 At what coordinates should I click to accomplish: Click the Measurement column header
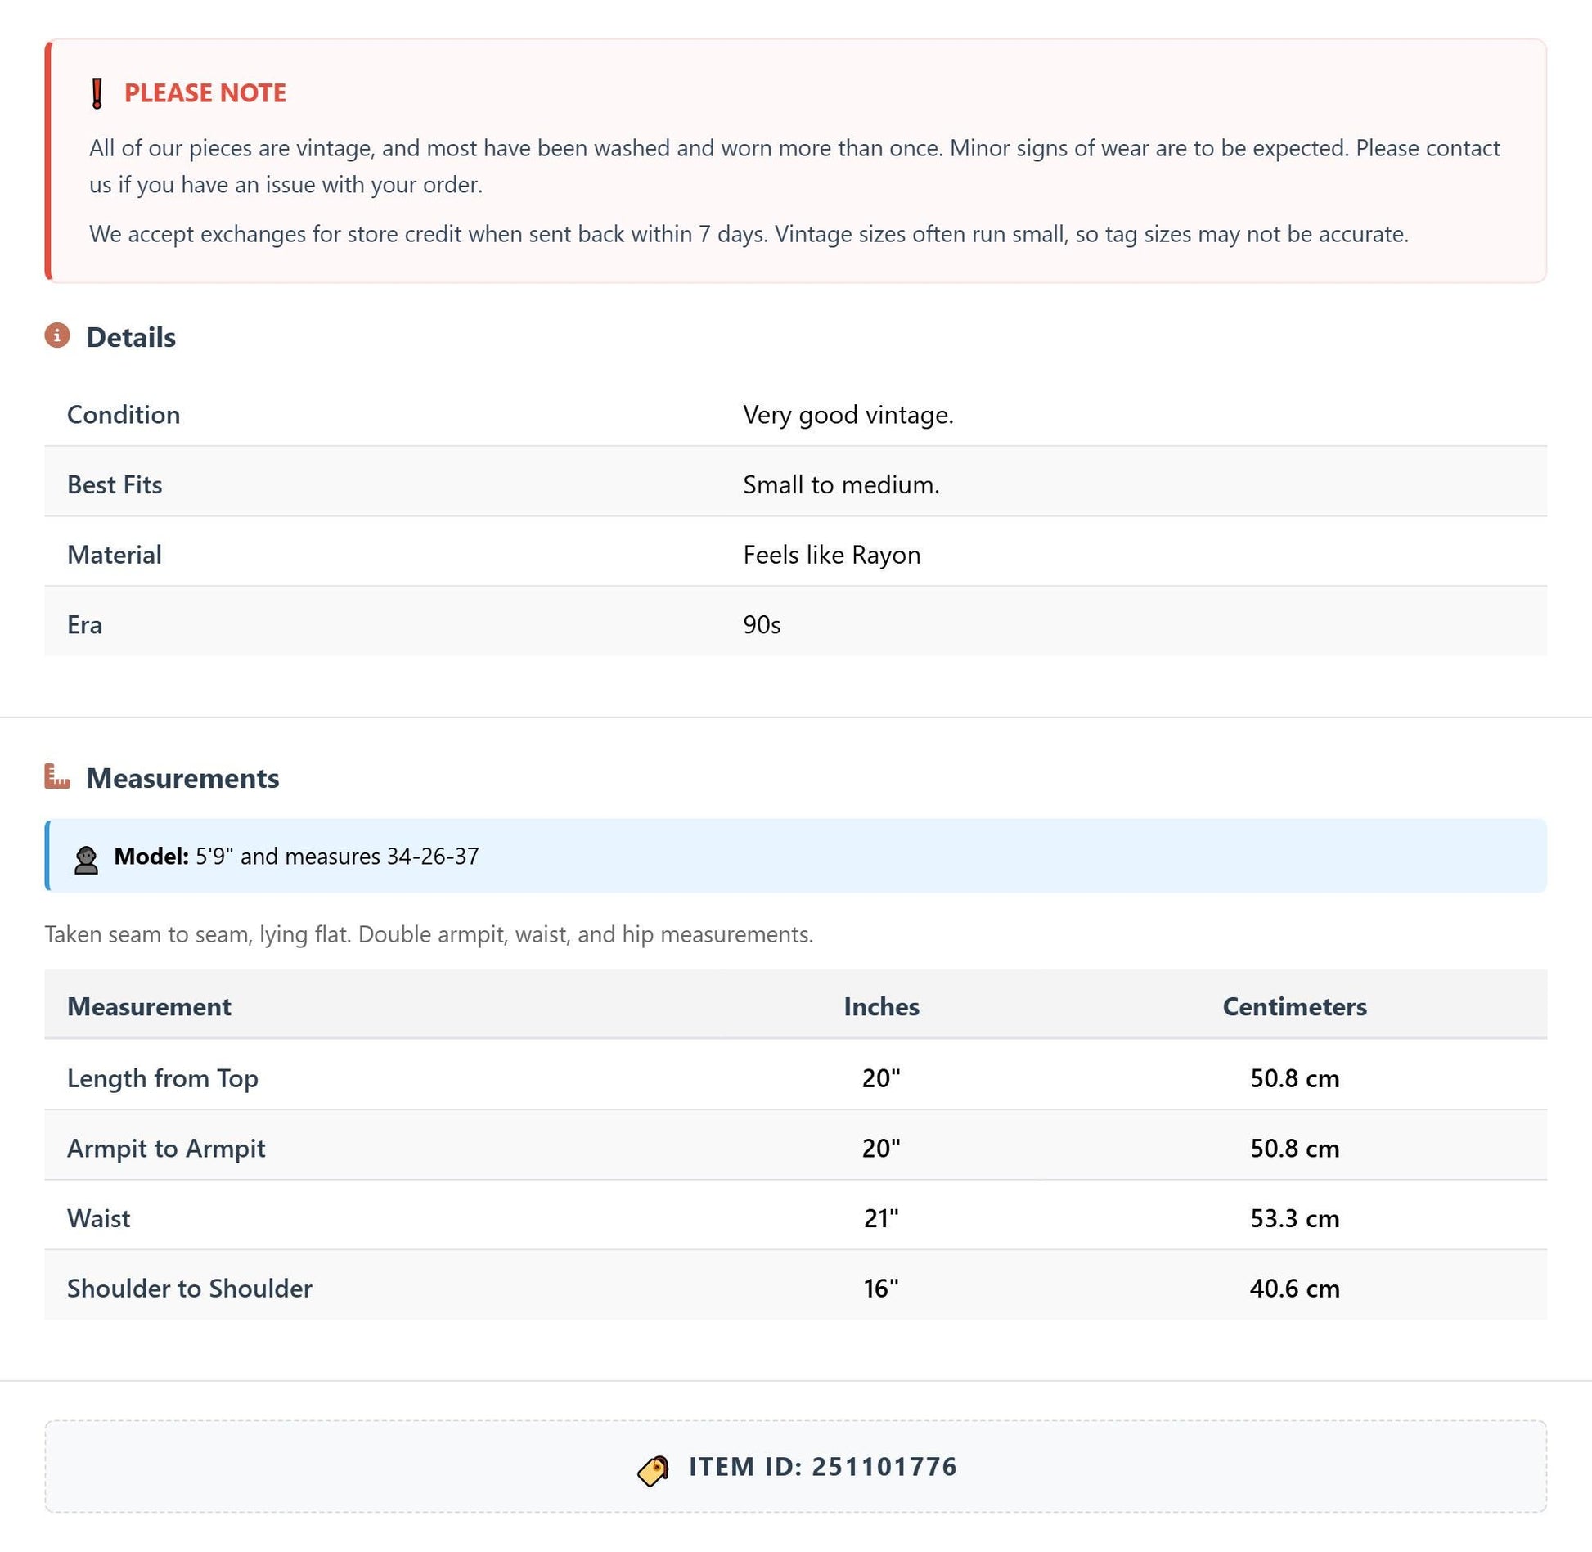click(x=149, y=1006)
